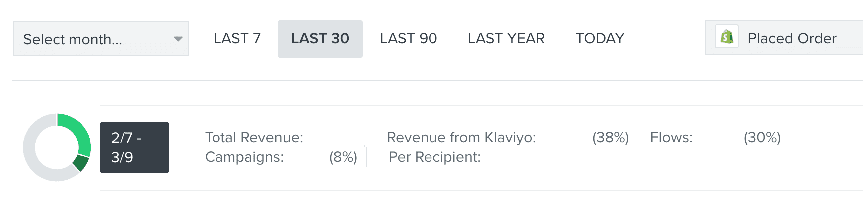
Task: Click the 2/7 - 3/9 date badge
Action: [x=134, y=147]
